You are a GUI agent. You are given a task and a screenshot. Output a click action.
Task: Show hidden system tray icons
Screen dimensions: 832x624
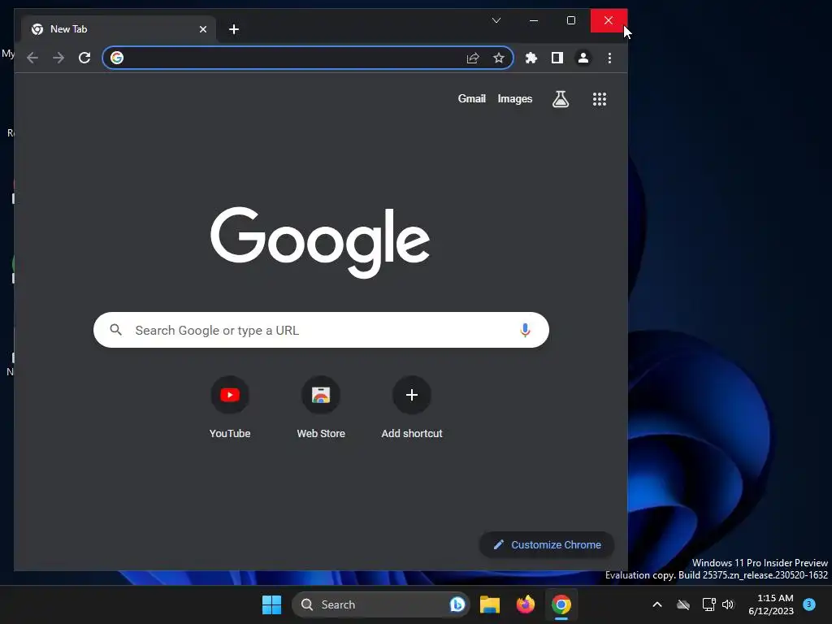[656, 604]
